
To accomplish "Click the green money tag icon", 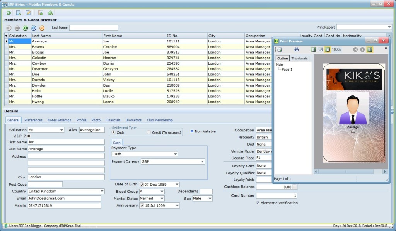I will click(50, 13).
